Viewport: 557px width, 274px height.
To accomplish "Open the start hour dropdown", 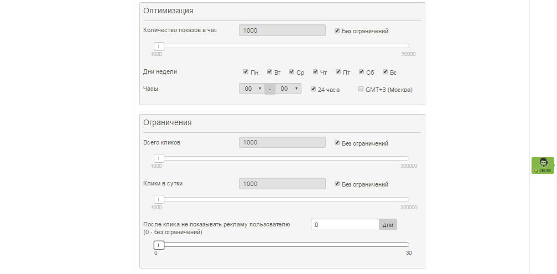I will click(252, 89).
